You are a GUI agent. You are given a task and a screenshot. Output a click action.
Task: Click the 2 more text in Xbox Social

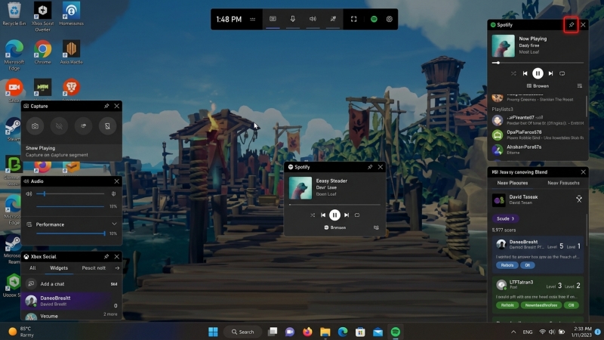coord(110,314)
